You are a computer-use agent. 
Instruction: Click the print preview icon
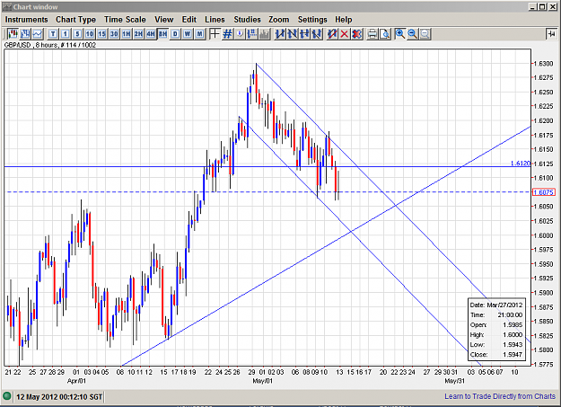click(384, 34)
